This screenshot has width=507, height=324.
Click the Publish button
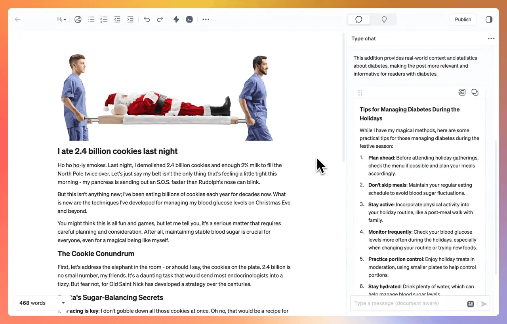click(x=463, y=19)
